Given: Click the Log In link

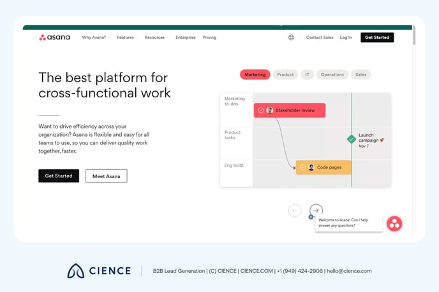Looking at the screenshot, I should coord(346,38).
